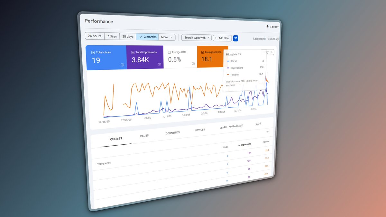Viewport: 386px width, 217px height.
Task: Click the 120 impressions cell
Action: 249,161
